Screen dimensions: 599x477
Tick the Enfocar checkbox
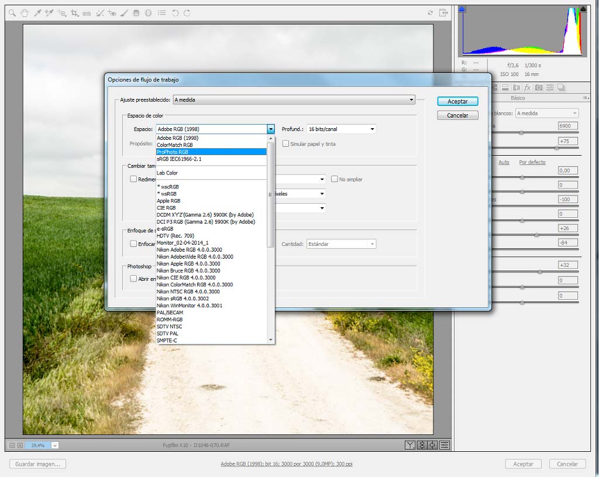coord(133,243)
